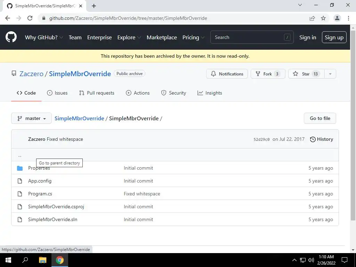Click the Sign up button
This screenshot has width=356, height=267.
[x=334, y=38]
